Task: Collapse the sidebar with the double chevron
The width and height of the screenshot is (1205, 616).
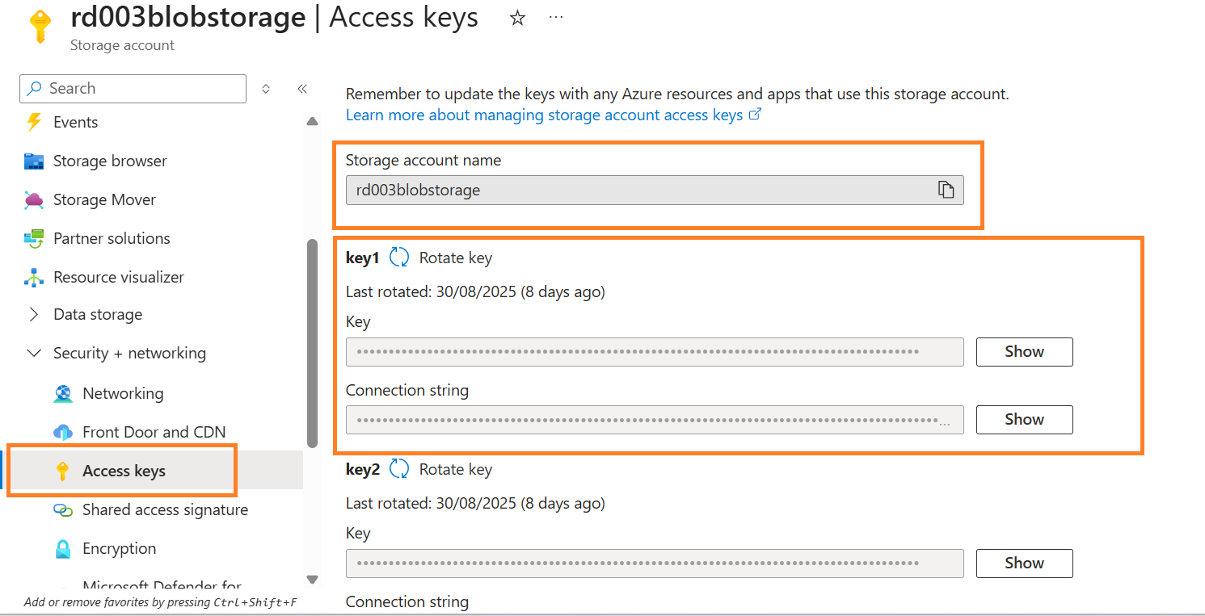Action: click(301, 89)
